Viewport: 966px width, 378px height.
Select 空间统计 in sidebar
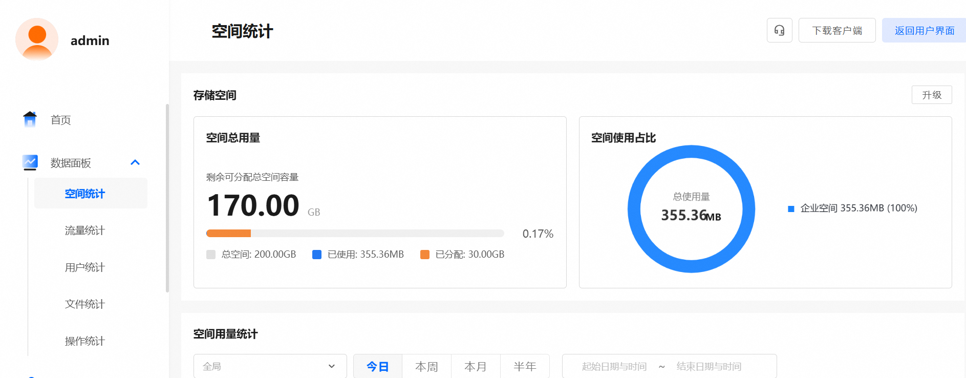click(91, 193)
